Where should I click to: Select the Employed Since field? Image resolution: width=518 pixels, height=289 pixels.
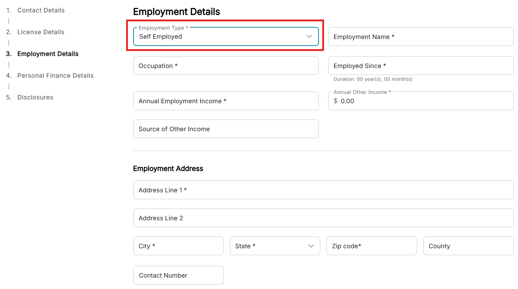[420, 66]
